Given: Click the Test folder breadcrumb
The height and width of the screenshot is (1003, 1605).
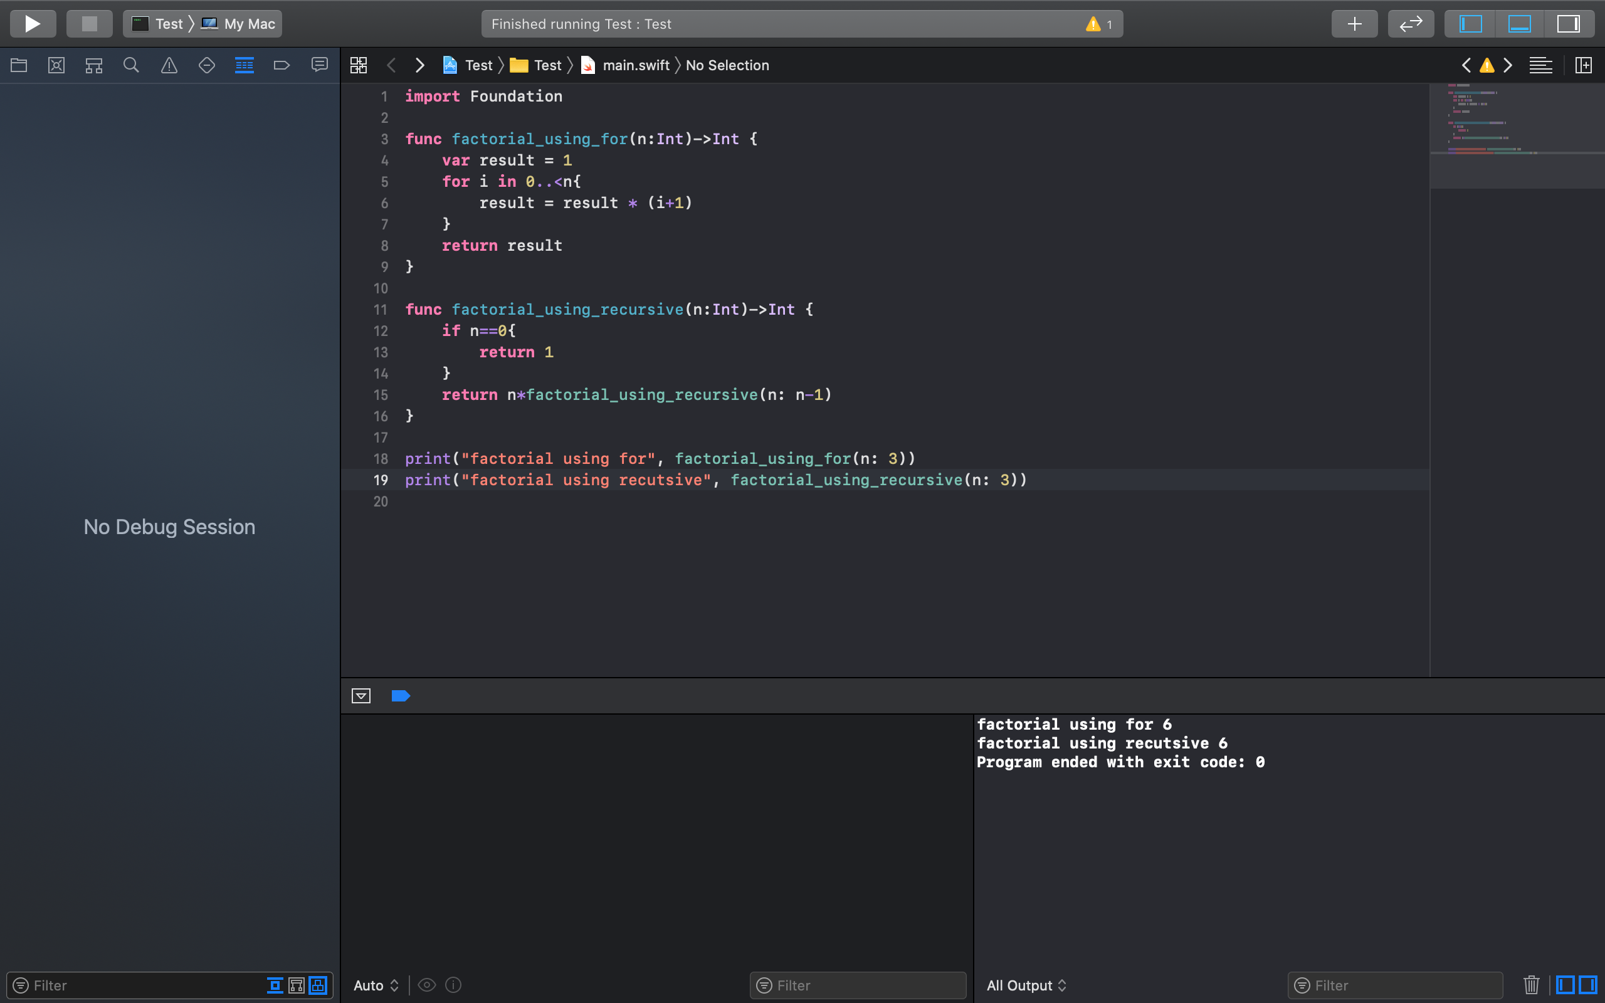Looking at the screenshot, I should (x=547, y=65).
